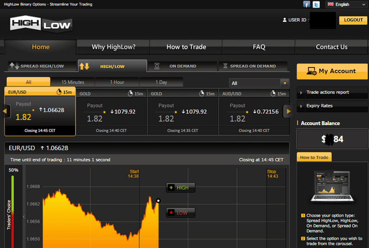Open Why HighLow? page

[x=113, y=47]
